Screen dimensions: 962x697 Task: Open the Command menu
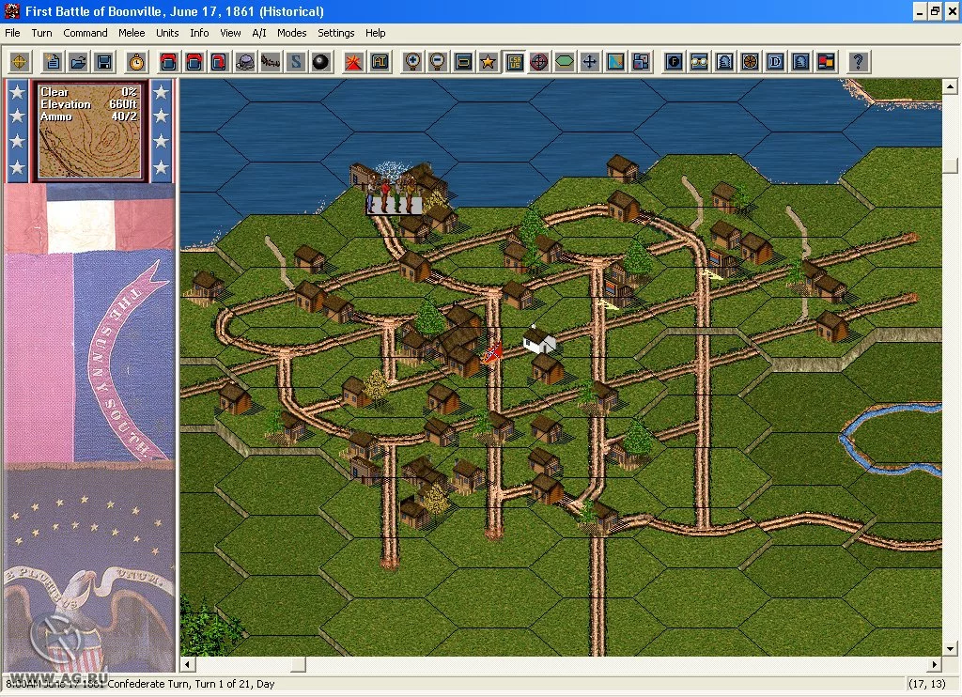pyautogui.click(x=85, y=33)
